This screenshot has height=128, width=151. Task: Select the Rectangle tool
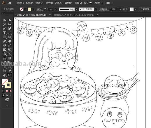4,37
